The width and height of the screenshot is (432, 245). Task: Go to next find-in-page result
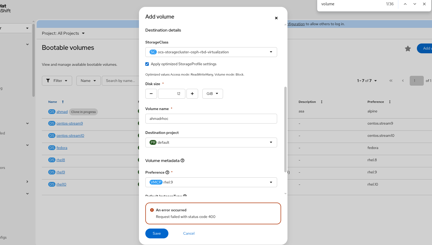(415, 4)
